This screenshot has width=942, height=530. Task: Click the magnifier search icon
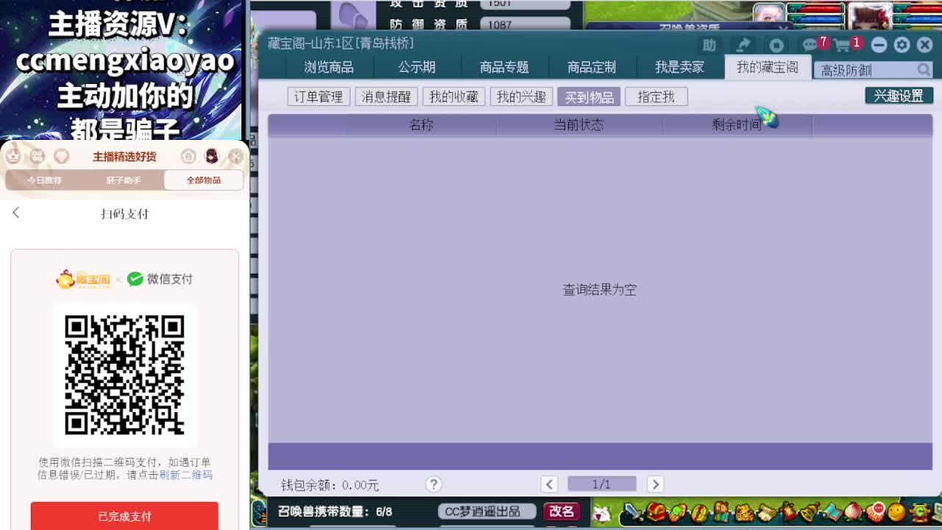click(924, 69)
